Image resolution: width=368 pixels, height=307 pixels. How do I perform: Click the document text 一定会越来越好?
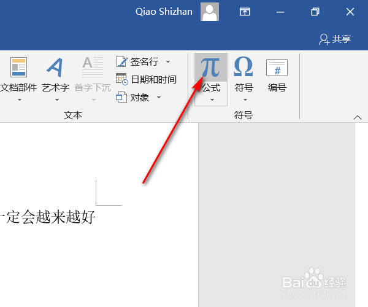48,217
